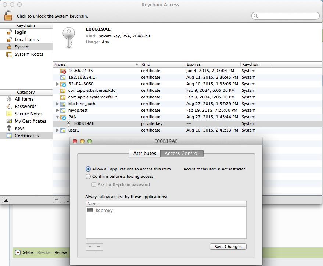Sort list by Kind column
Image resolution: width=323 pixels, height=266 pixels.
click(x=162, y=64)
